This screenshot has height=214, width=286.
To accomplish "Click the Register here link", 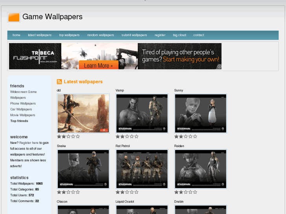I will (29, 143).
